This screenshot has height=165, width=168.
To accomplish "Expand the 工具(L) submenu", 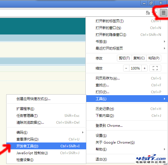I will (x=127, y=99).
